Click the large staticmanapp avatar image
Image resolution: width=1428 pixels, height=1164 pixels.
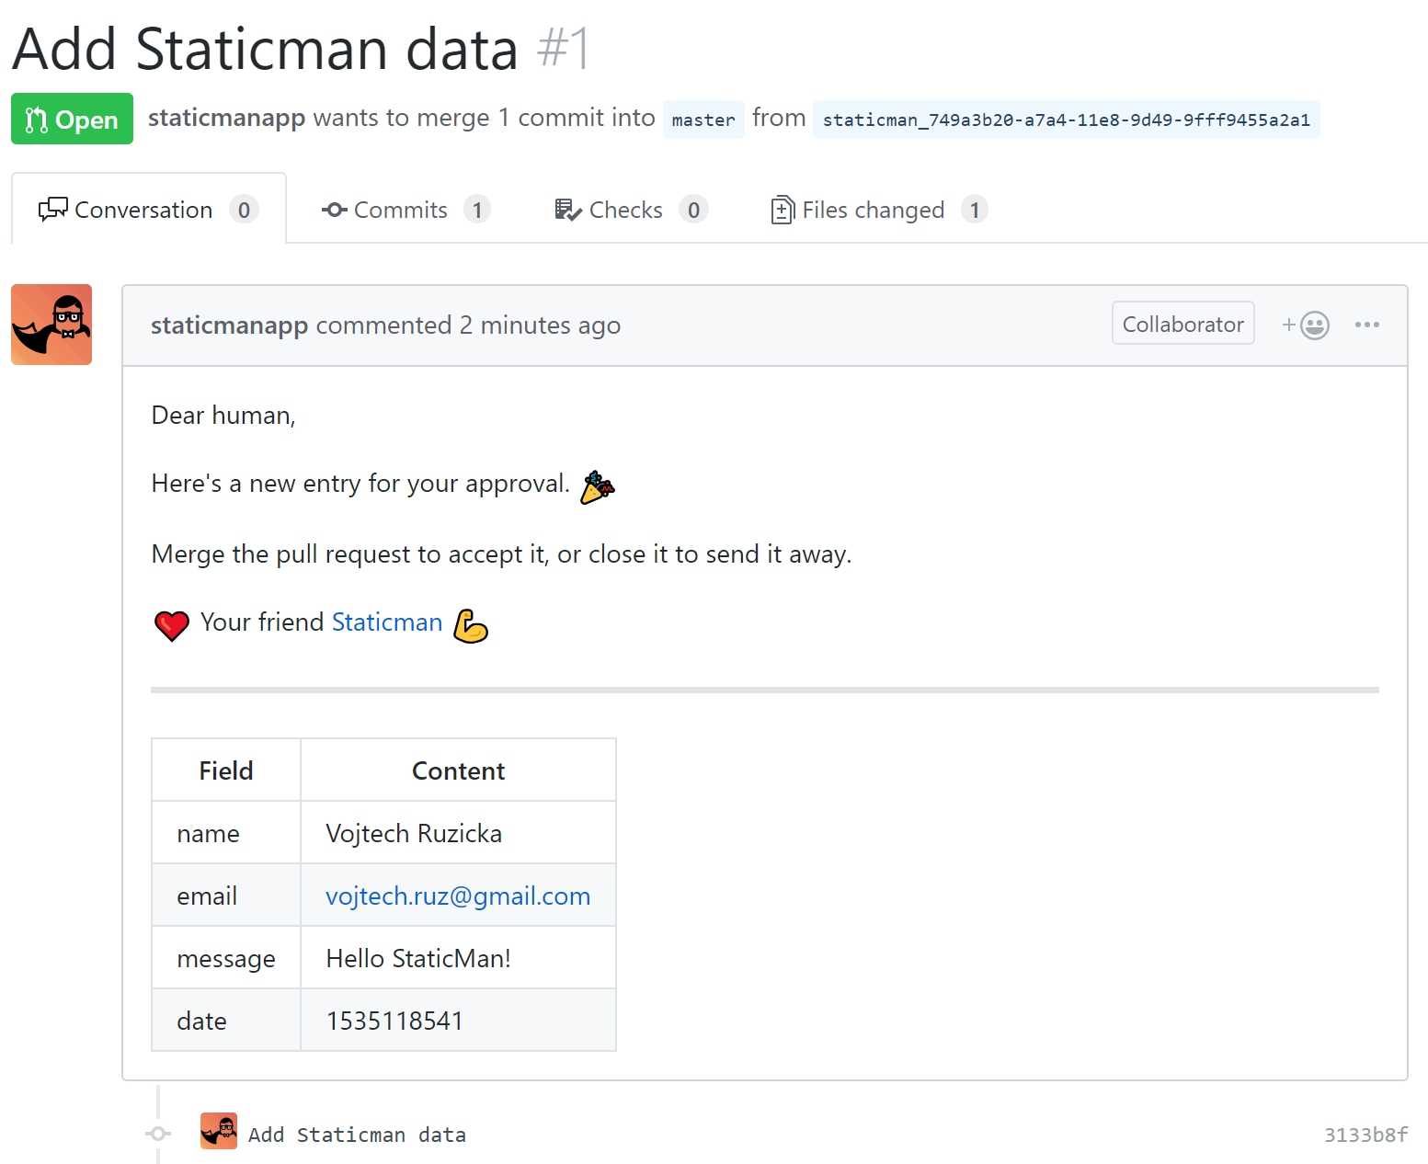pyautogui.click(x=51, y=325)
